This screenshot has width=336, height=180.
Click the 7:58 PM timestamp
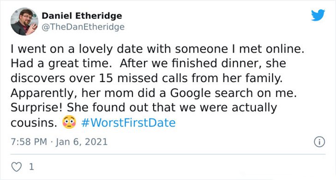29,142
